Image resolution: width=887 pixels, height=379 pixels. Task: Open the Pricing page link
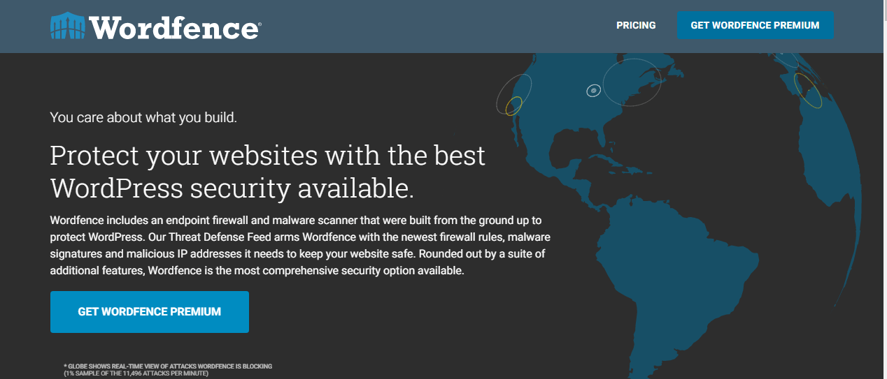pos(636,25)
